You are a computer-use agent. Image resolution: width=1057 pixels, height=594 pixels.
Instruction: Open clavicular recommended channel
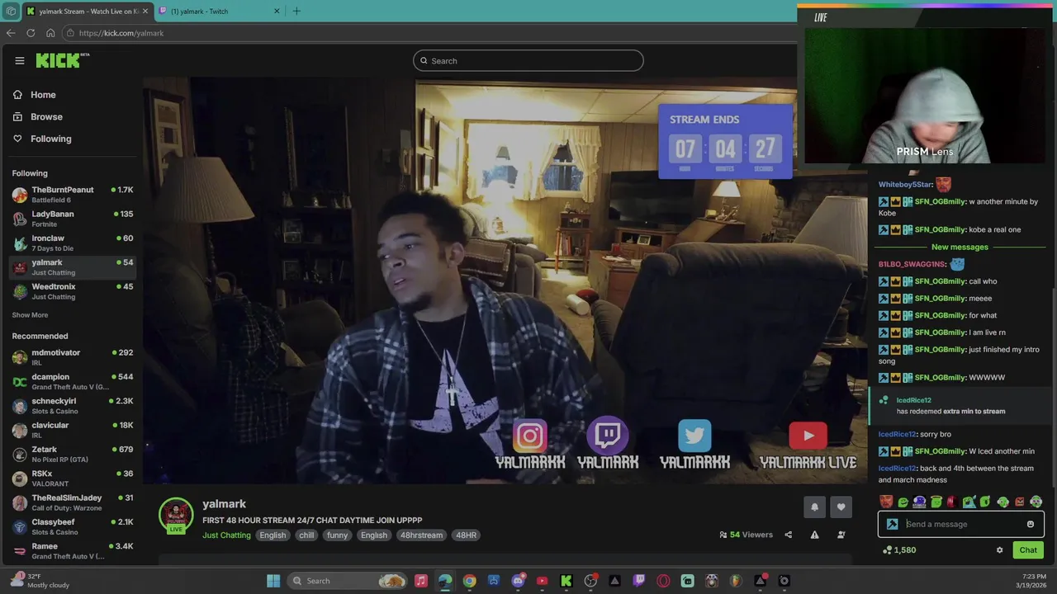pyautogui.click(x=73, y=429)
